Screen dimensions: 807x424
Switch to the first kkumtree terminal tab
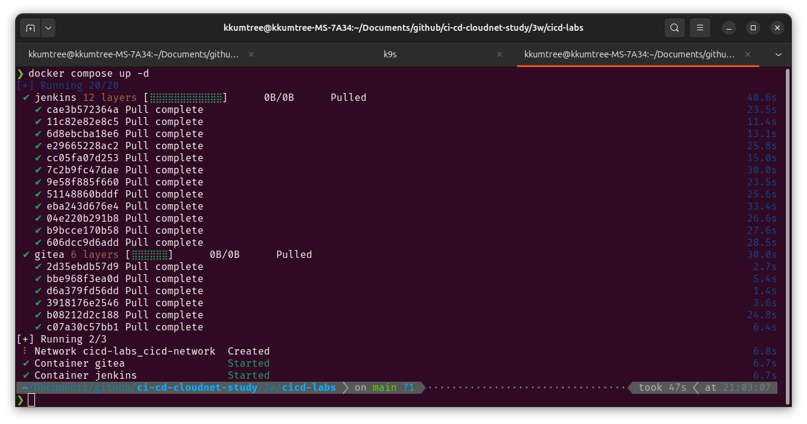pos(133,54)
